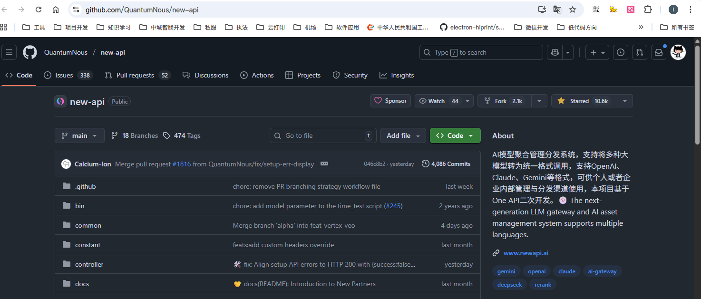The height and width of the screenshot is (299, 701).
Task: Open the 项目开发 bookmark folder
Action: point(70,27)
